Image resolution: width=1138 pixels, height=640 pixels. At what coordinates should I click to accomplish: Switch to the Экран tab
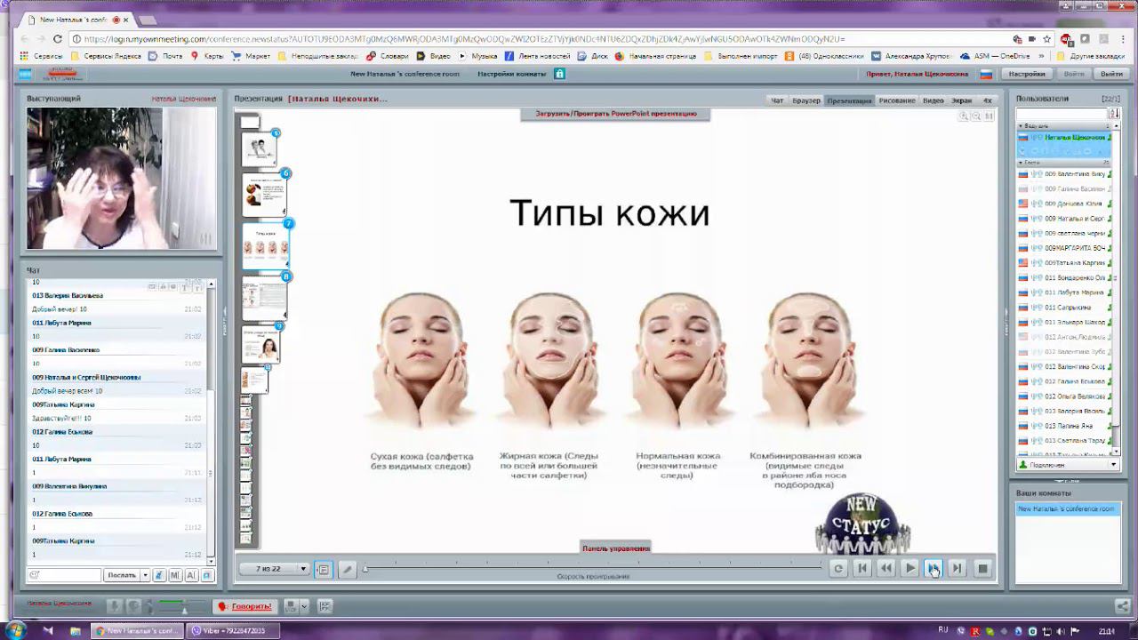962,100
